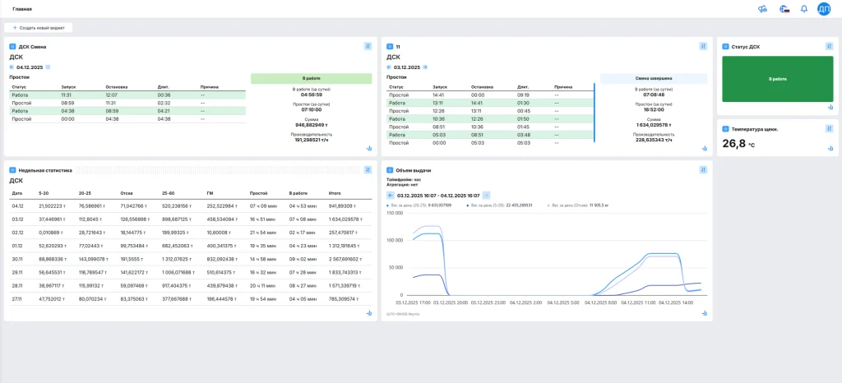The image size is (842, 383).
Task: Click the disabled next-date arrow after 04.12.2025
Action: coord(48,67)
